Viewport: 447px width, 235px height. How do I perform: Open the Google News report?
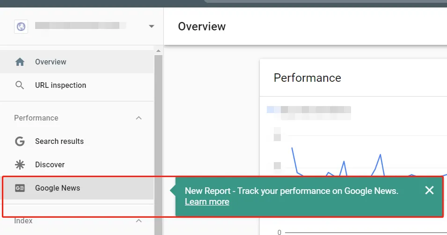pos(77,188)
